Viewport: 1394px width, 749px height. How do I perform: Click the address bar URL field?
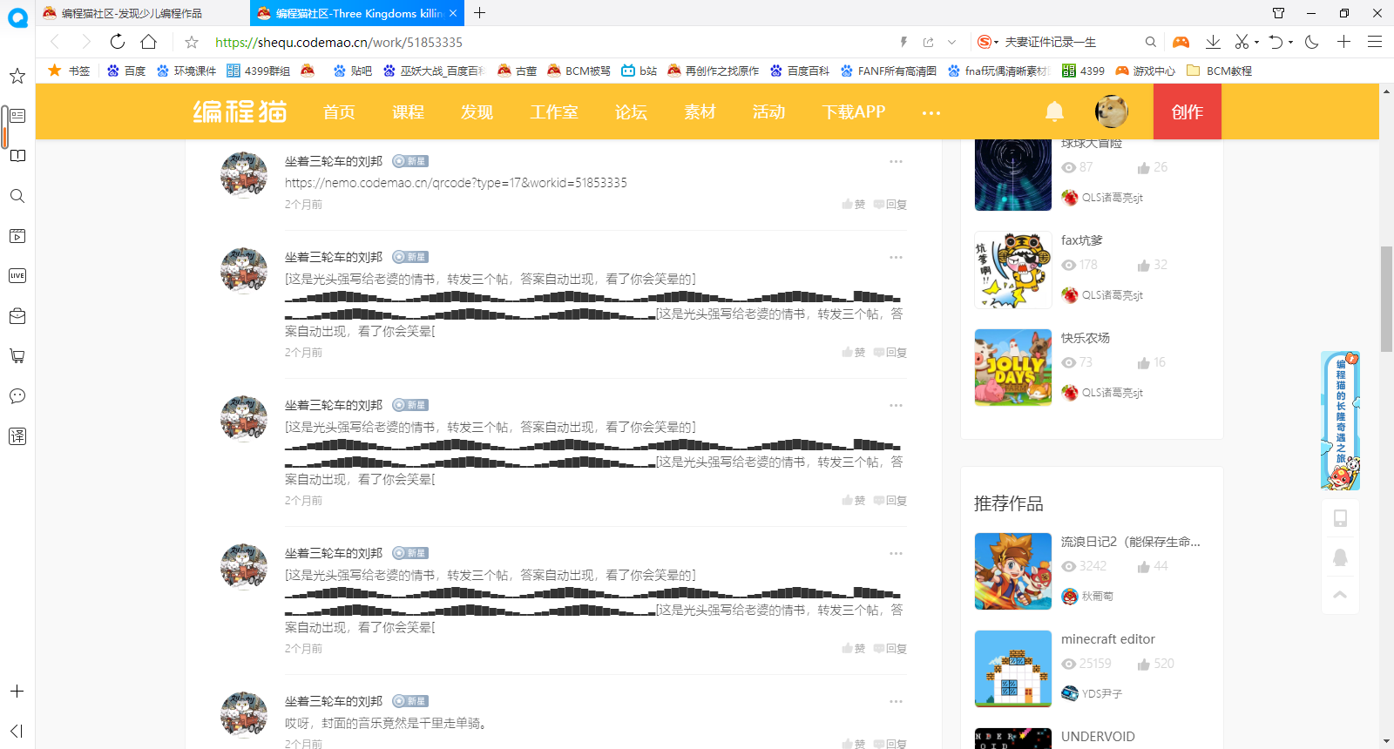[x=549, y=42]
